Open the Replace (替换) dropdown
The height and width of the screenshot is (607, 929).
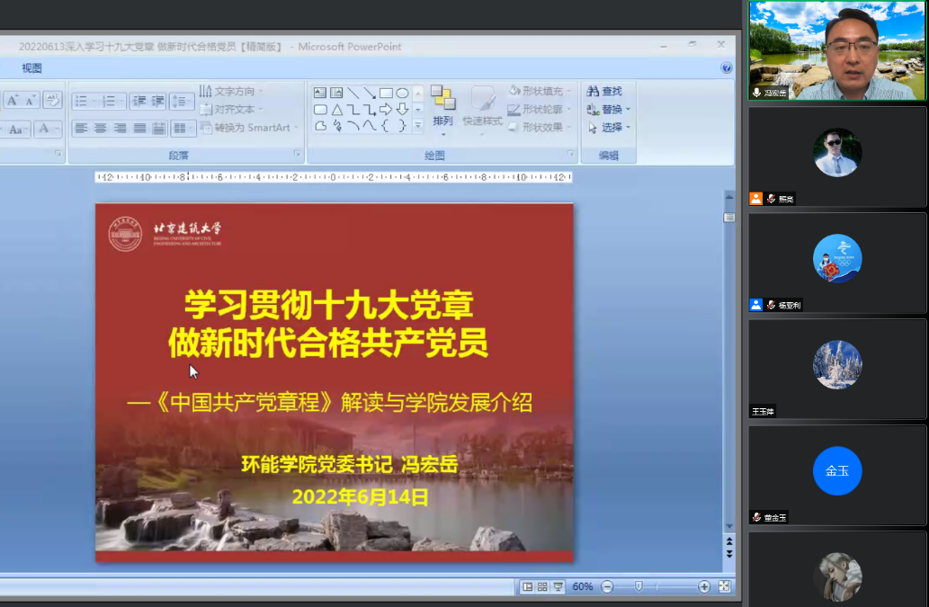tap(610, 110)
